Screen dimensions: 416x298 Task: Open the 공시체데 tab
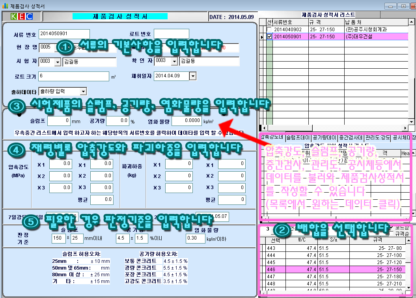[401, 137]
